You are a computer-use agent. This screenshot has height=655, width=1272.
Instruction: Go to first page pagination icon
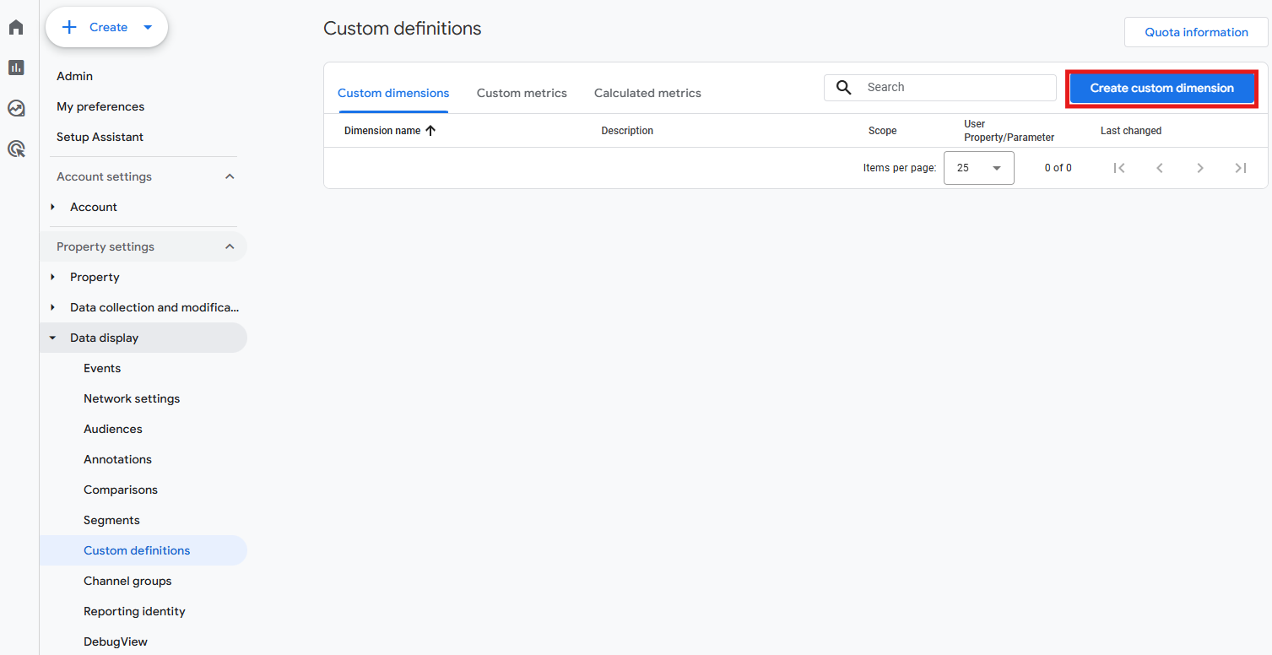point(1119,168)
